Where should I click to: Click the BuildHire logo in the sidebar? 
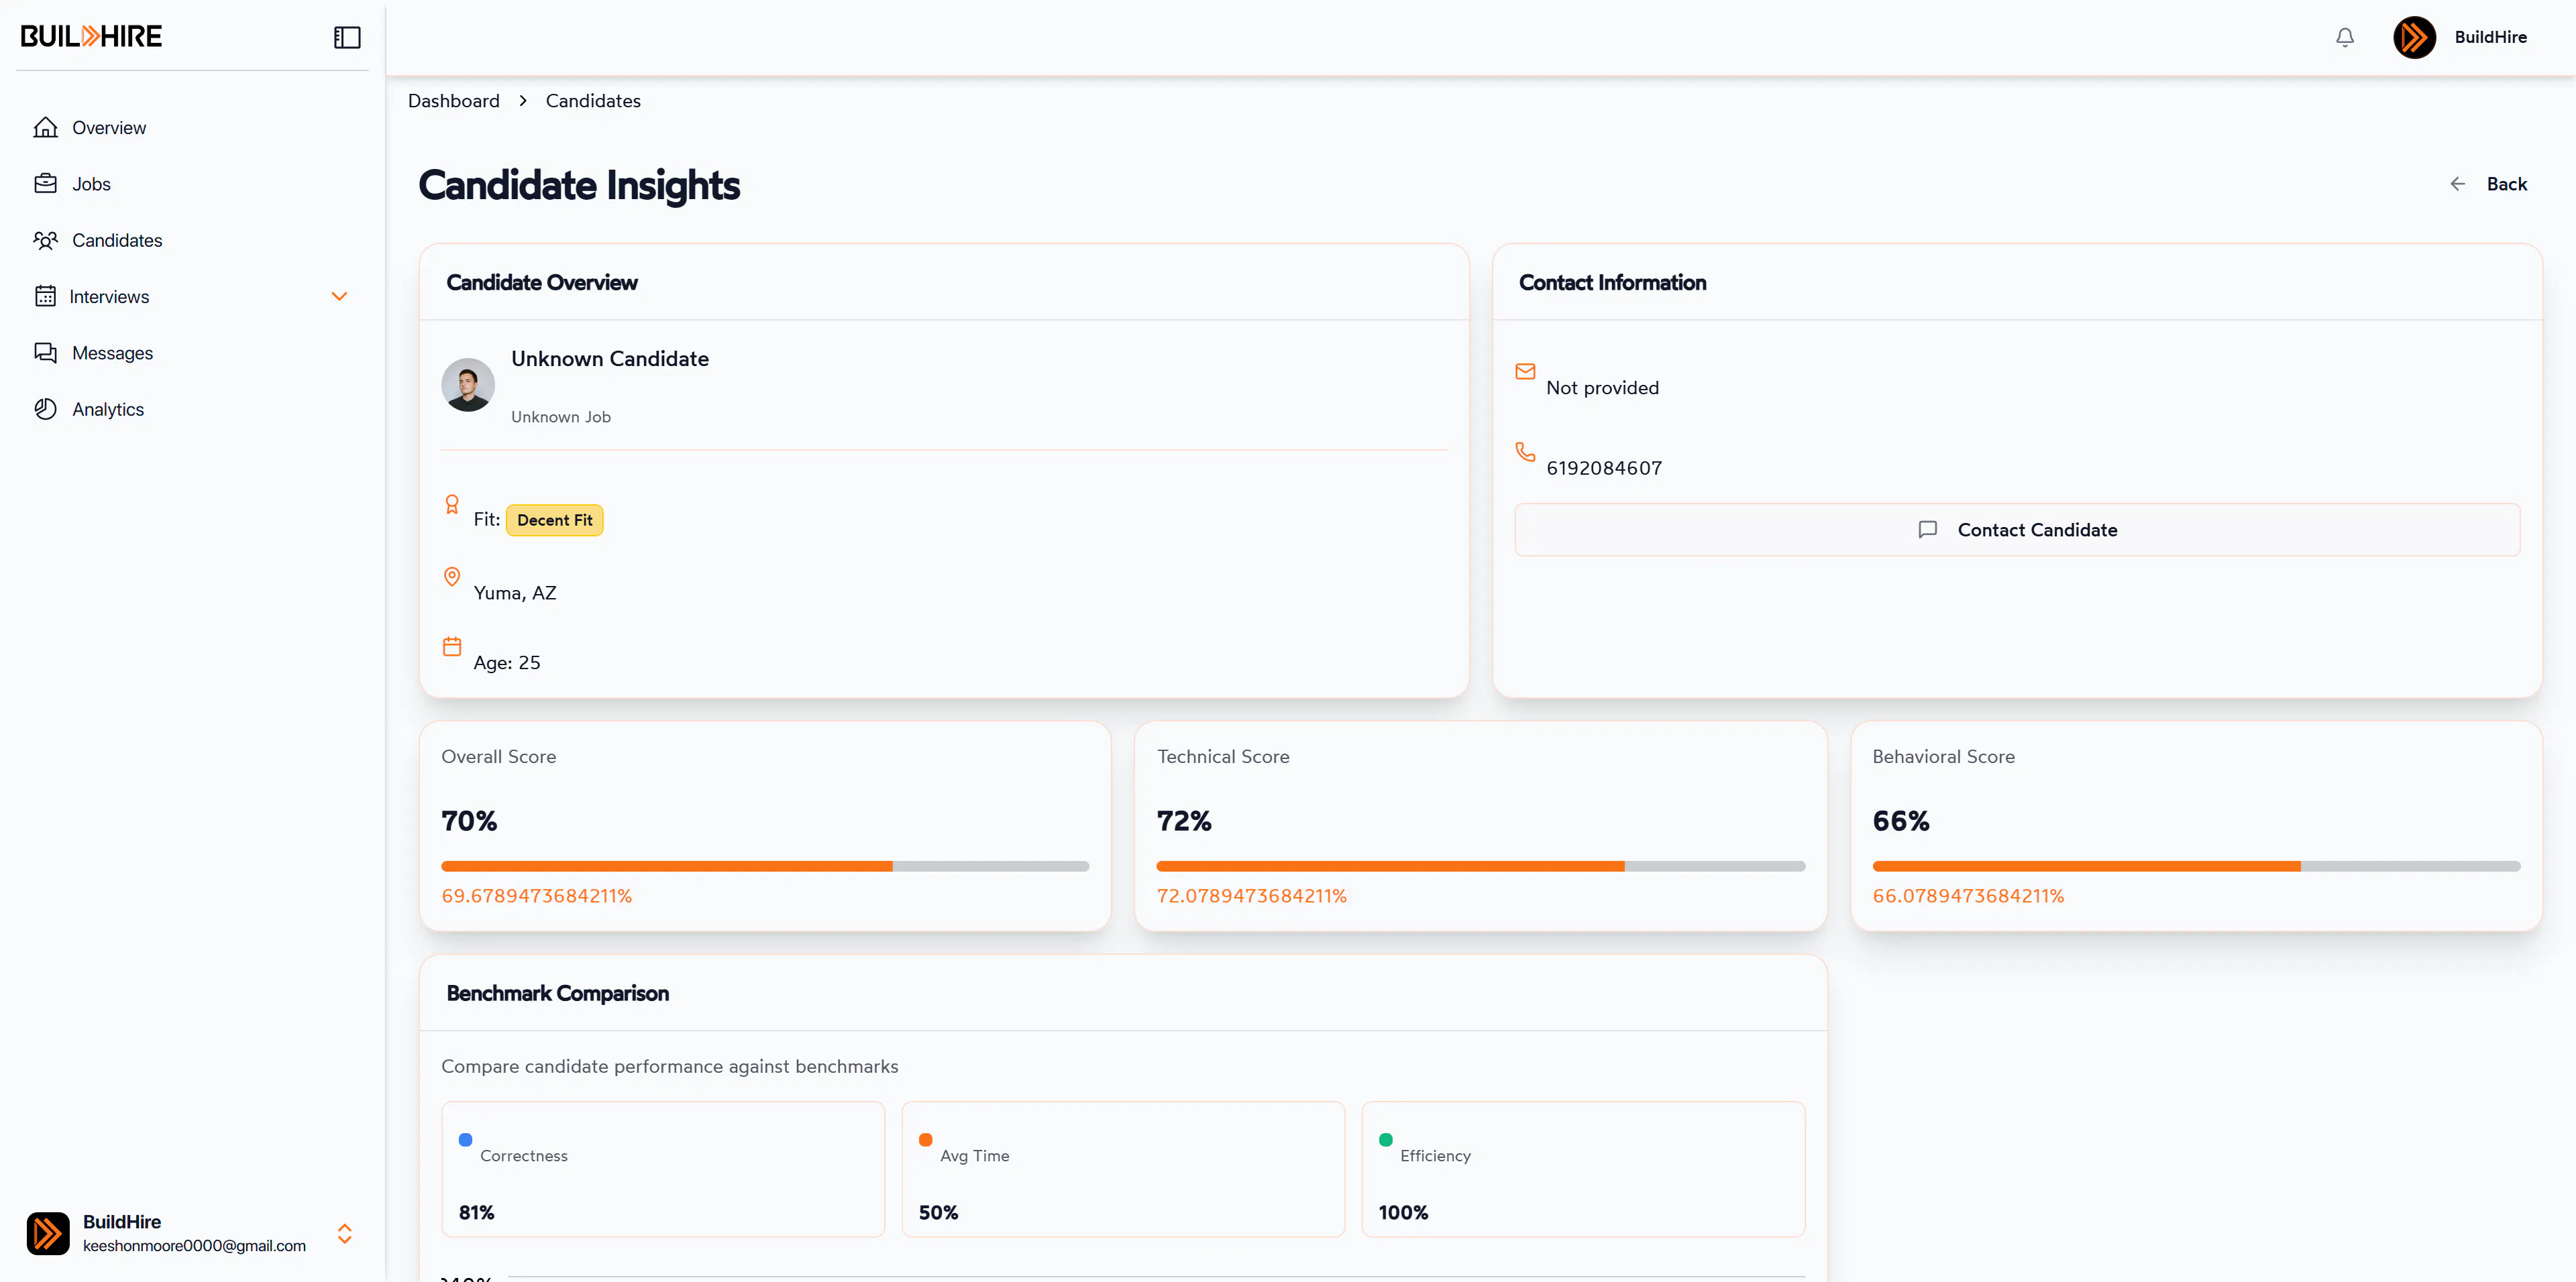click(x=91, y=37)
